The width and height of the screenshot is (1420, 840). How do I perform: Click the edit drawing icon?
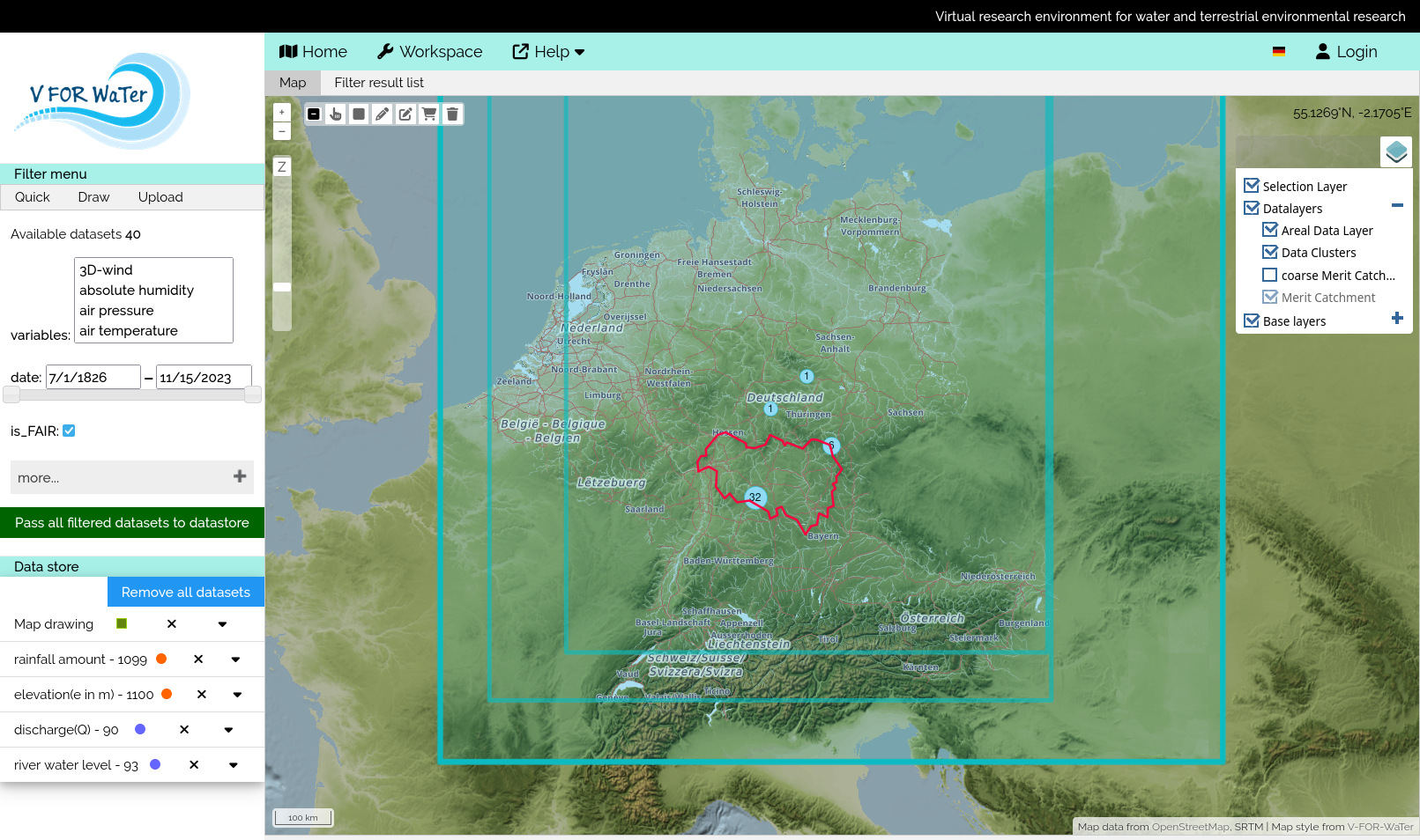(x=405, y=114)
